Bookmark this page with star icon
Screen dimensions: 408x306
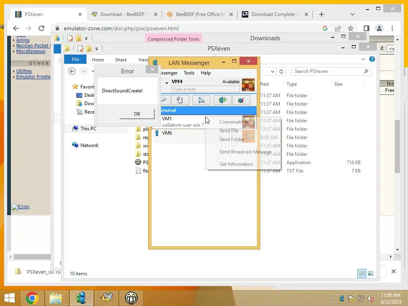(x=351, y=28)
